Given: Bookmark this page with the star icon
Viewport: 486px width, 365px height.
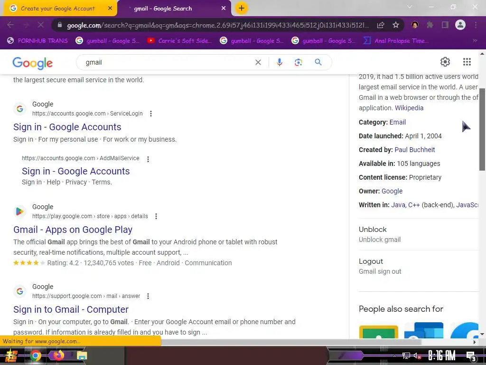Looking at the screenshot, I should pyautogui.click(x=395, y=25).
